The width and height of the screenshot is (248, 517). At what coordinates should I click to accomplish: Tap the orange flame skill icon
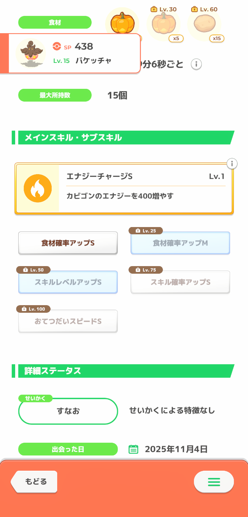(x=38, y=188)
